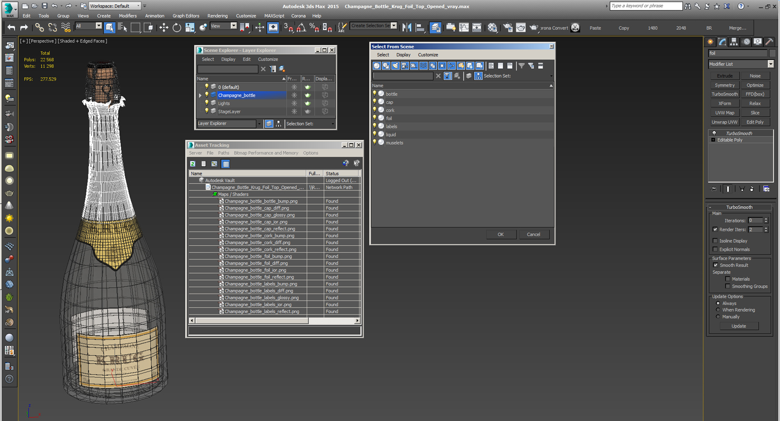Open the Material Editor icon
The width and height of the screenshot is (780, 421).
(x=492, y=27)
